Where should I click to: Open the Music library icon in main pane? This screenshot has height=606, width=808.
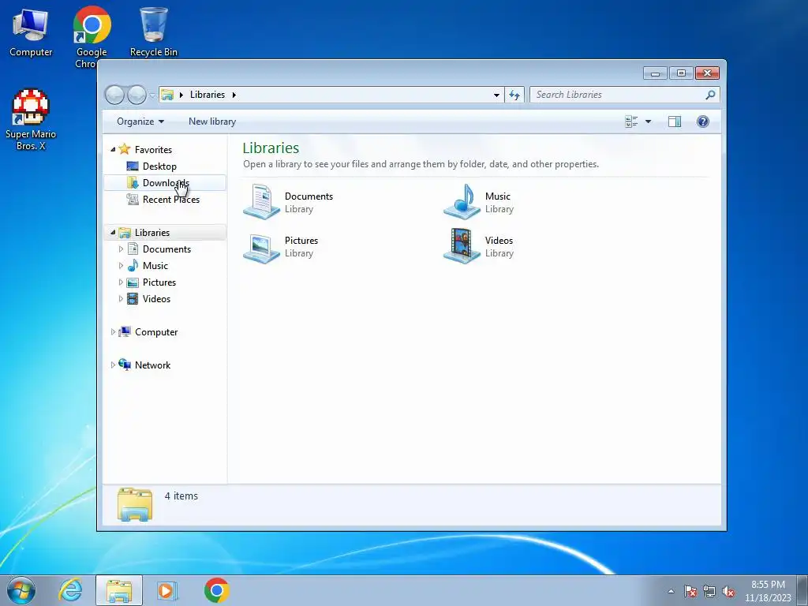pyautogui.click(x=462, y=202)
